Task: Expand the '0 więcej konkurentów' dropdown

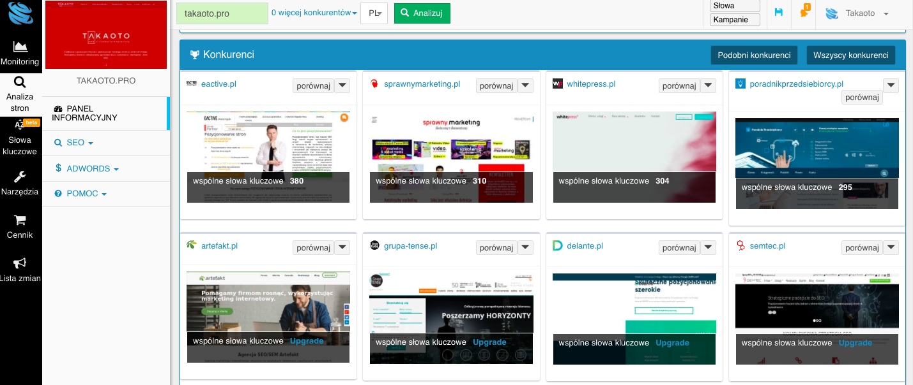Action: (x=314, y=13)
